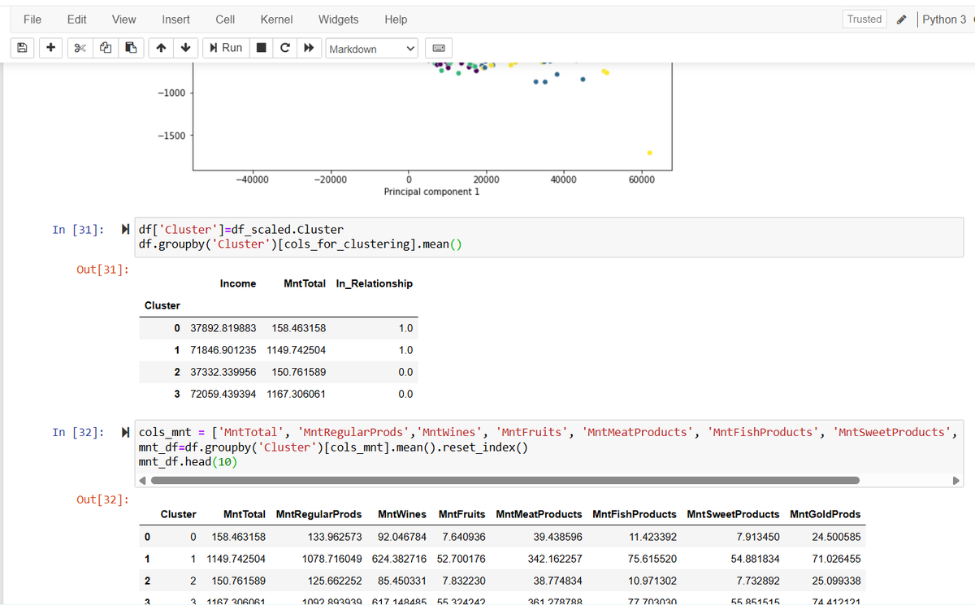Click the value 25.099338
975x605 pixels.
coord(836,581)
